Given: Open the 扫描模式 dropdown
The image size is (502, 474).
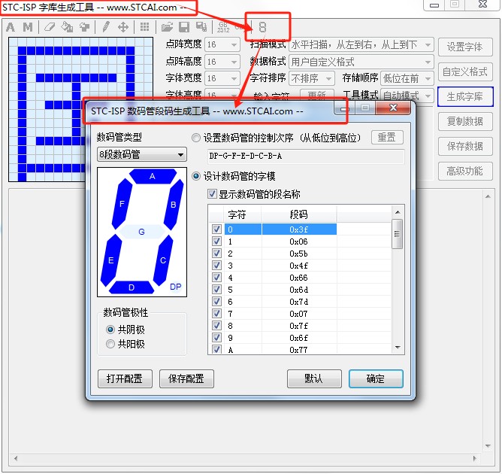Looking at the screenshot, I should [361, 44].
